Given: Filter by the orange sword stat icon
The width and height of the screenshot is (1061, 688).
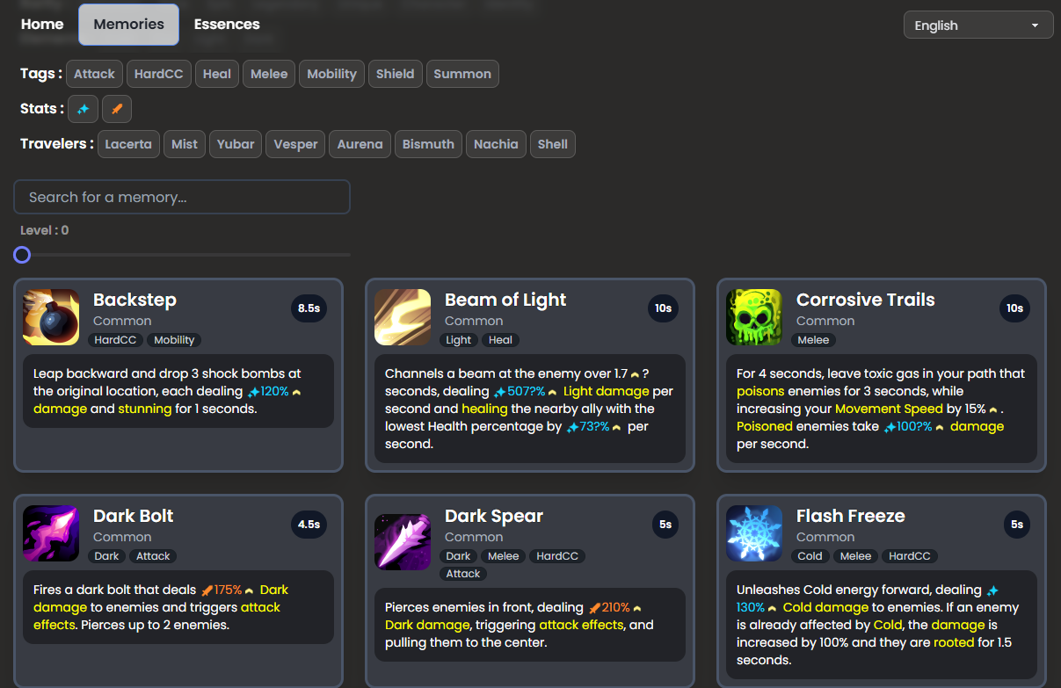Looking at the screenshot, I should 117,109.
